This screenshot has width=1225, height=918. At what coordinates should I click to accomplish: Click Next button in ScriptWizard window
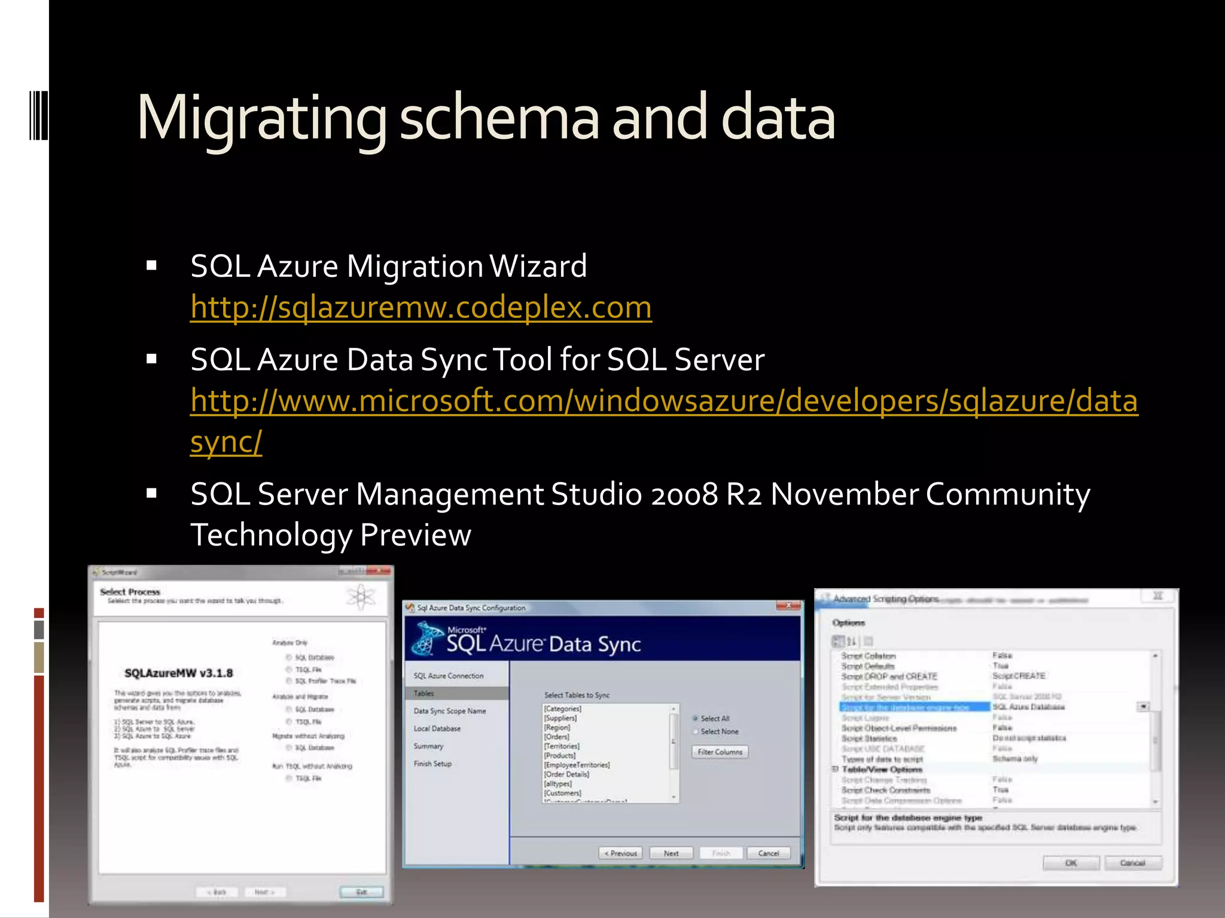(264, 892)
